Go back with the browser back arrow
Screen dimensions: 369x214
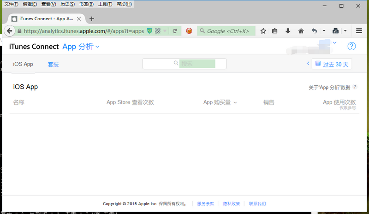tap(9, 31)
